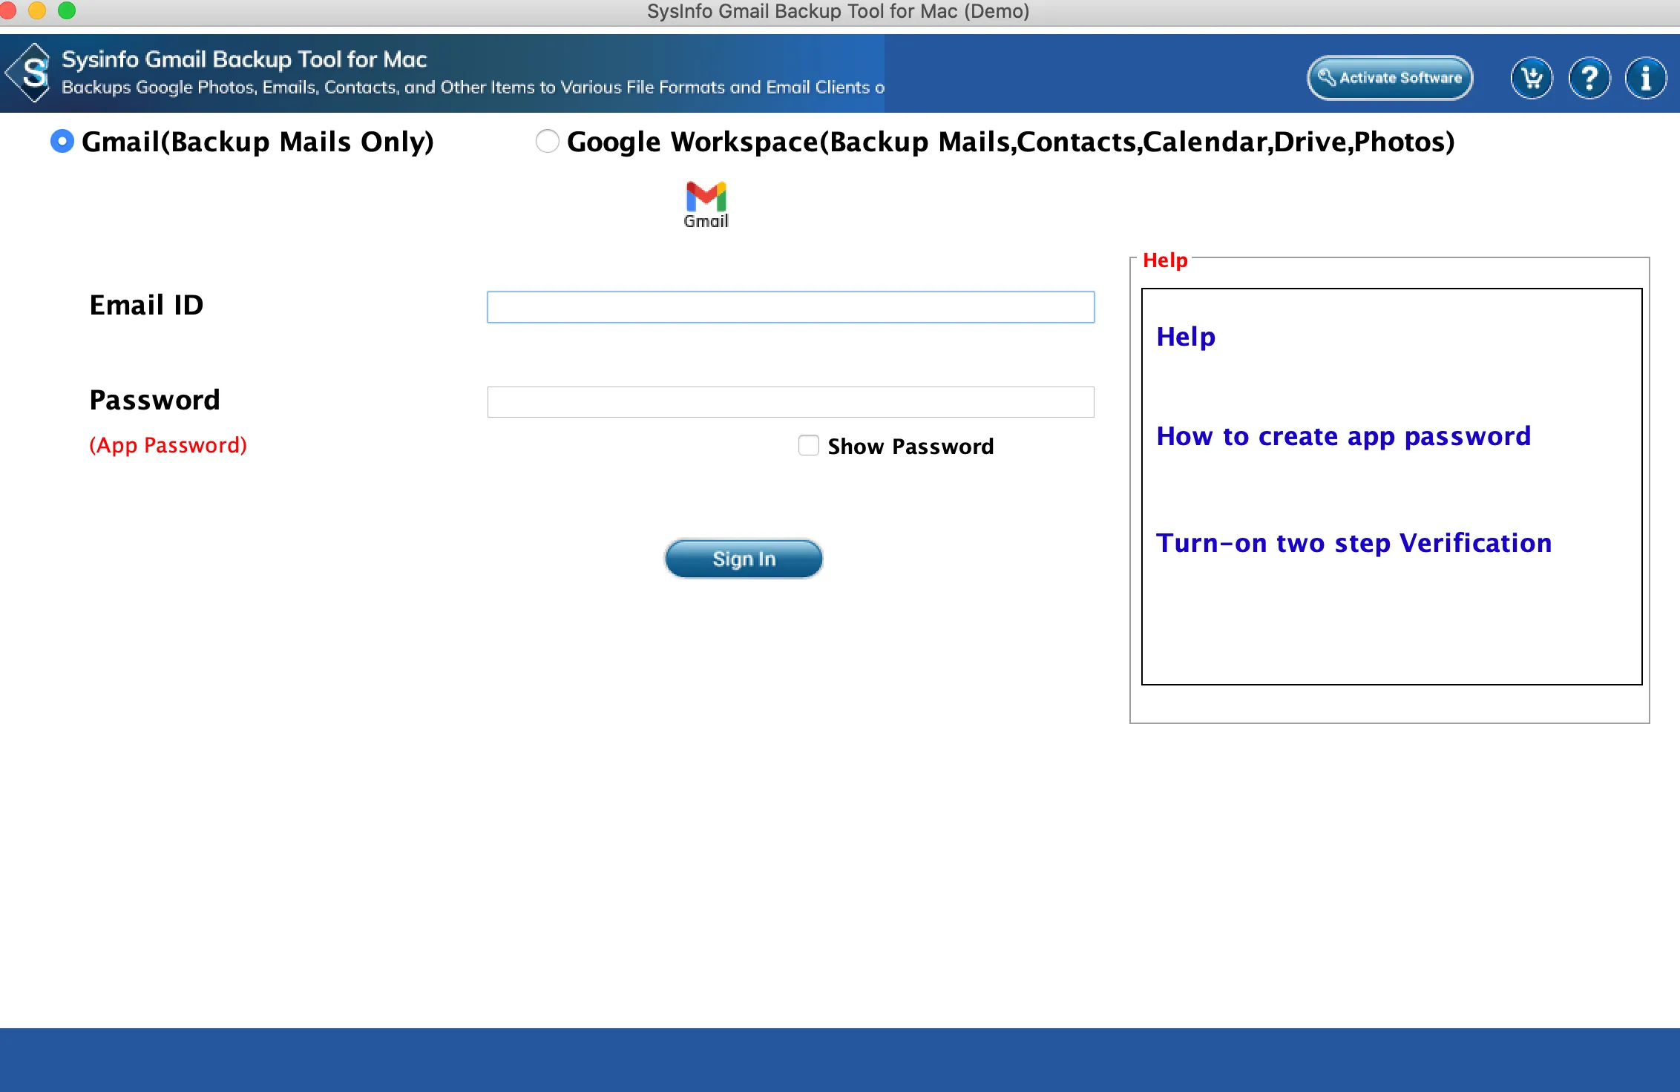Screen dimensions: 1680x1092
Task: Focus the Password input field
Action: 790,402
